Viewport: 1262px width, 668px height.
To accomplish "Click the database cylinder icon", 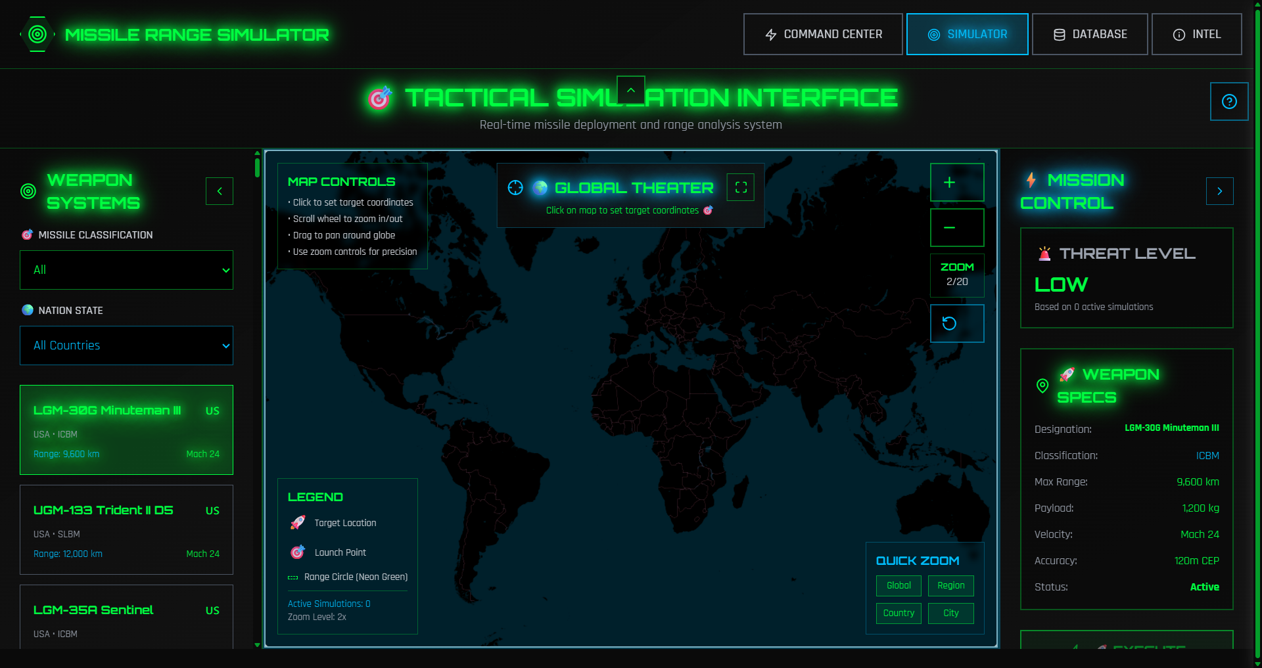I will (1059, 35).
